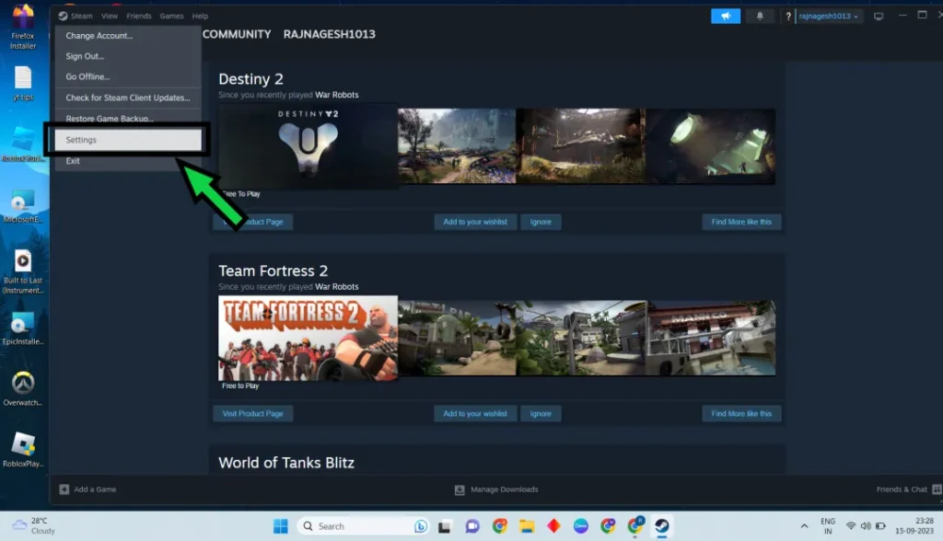Click the question mark help icon
The image size is (943, 541).
click(788, 17)
